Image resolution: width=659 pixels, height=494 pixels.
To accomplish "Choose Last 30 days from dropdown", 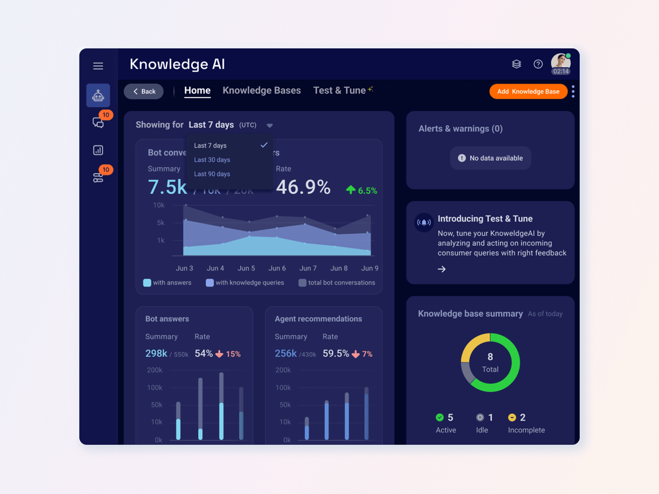I will (x=212, y=160).
